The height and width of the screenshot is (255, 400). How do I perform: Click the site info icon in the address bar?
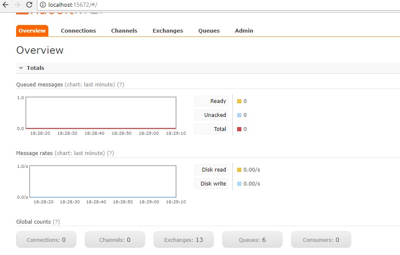(42, 5)
